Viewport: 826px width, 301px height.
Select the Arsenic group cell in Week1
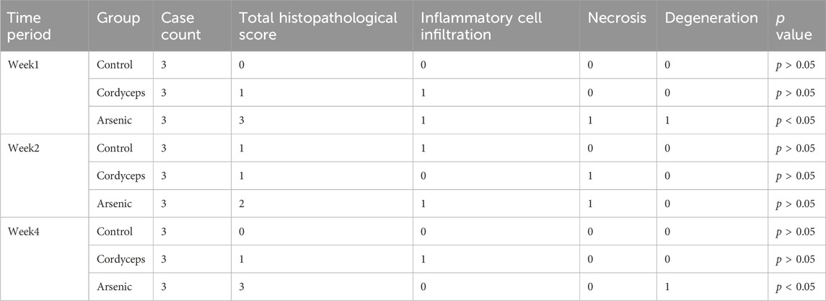coord(115,121)
